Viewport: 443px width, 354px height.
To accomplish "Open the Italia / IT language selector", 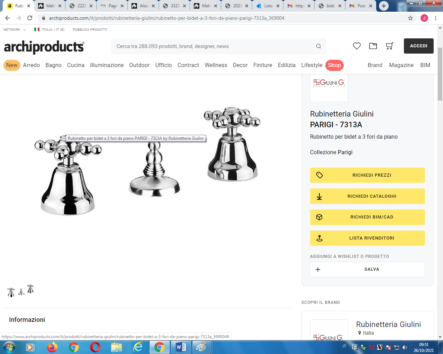I will (49, 30).
